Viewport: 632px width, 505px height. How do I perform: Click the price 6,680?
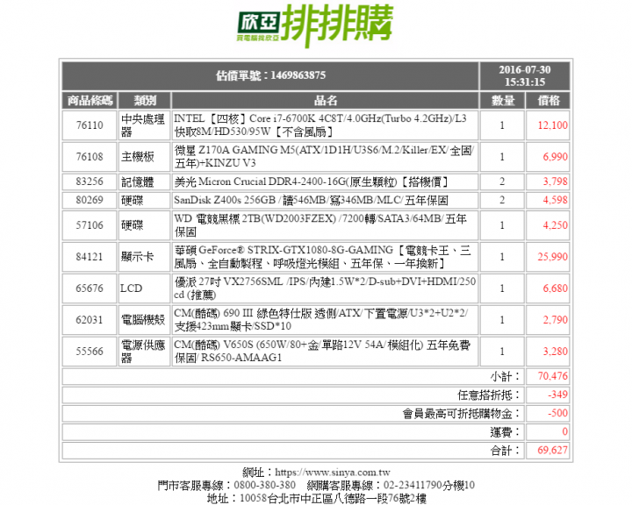point(555,288)
